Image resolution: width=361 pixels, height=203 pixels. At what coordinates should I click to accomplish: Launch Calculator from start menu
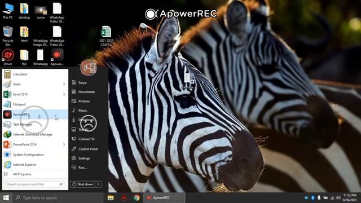point(35,74)
